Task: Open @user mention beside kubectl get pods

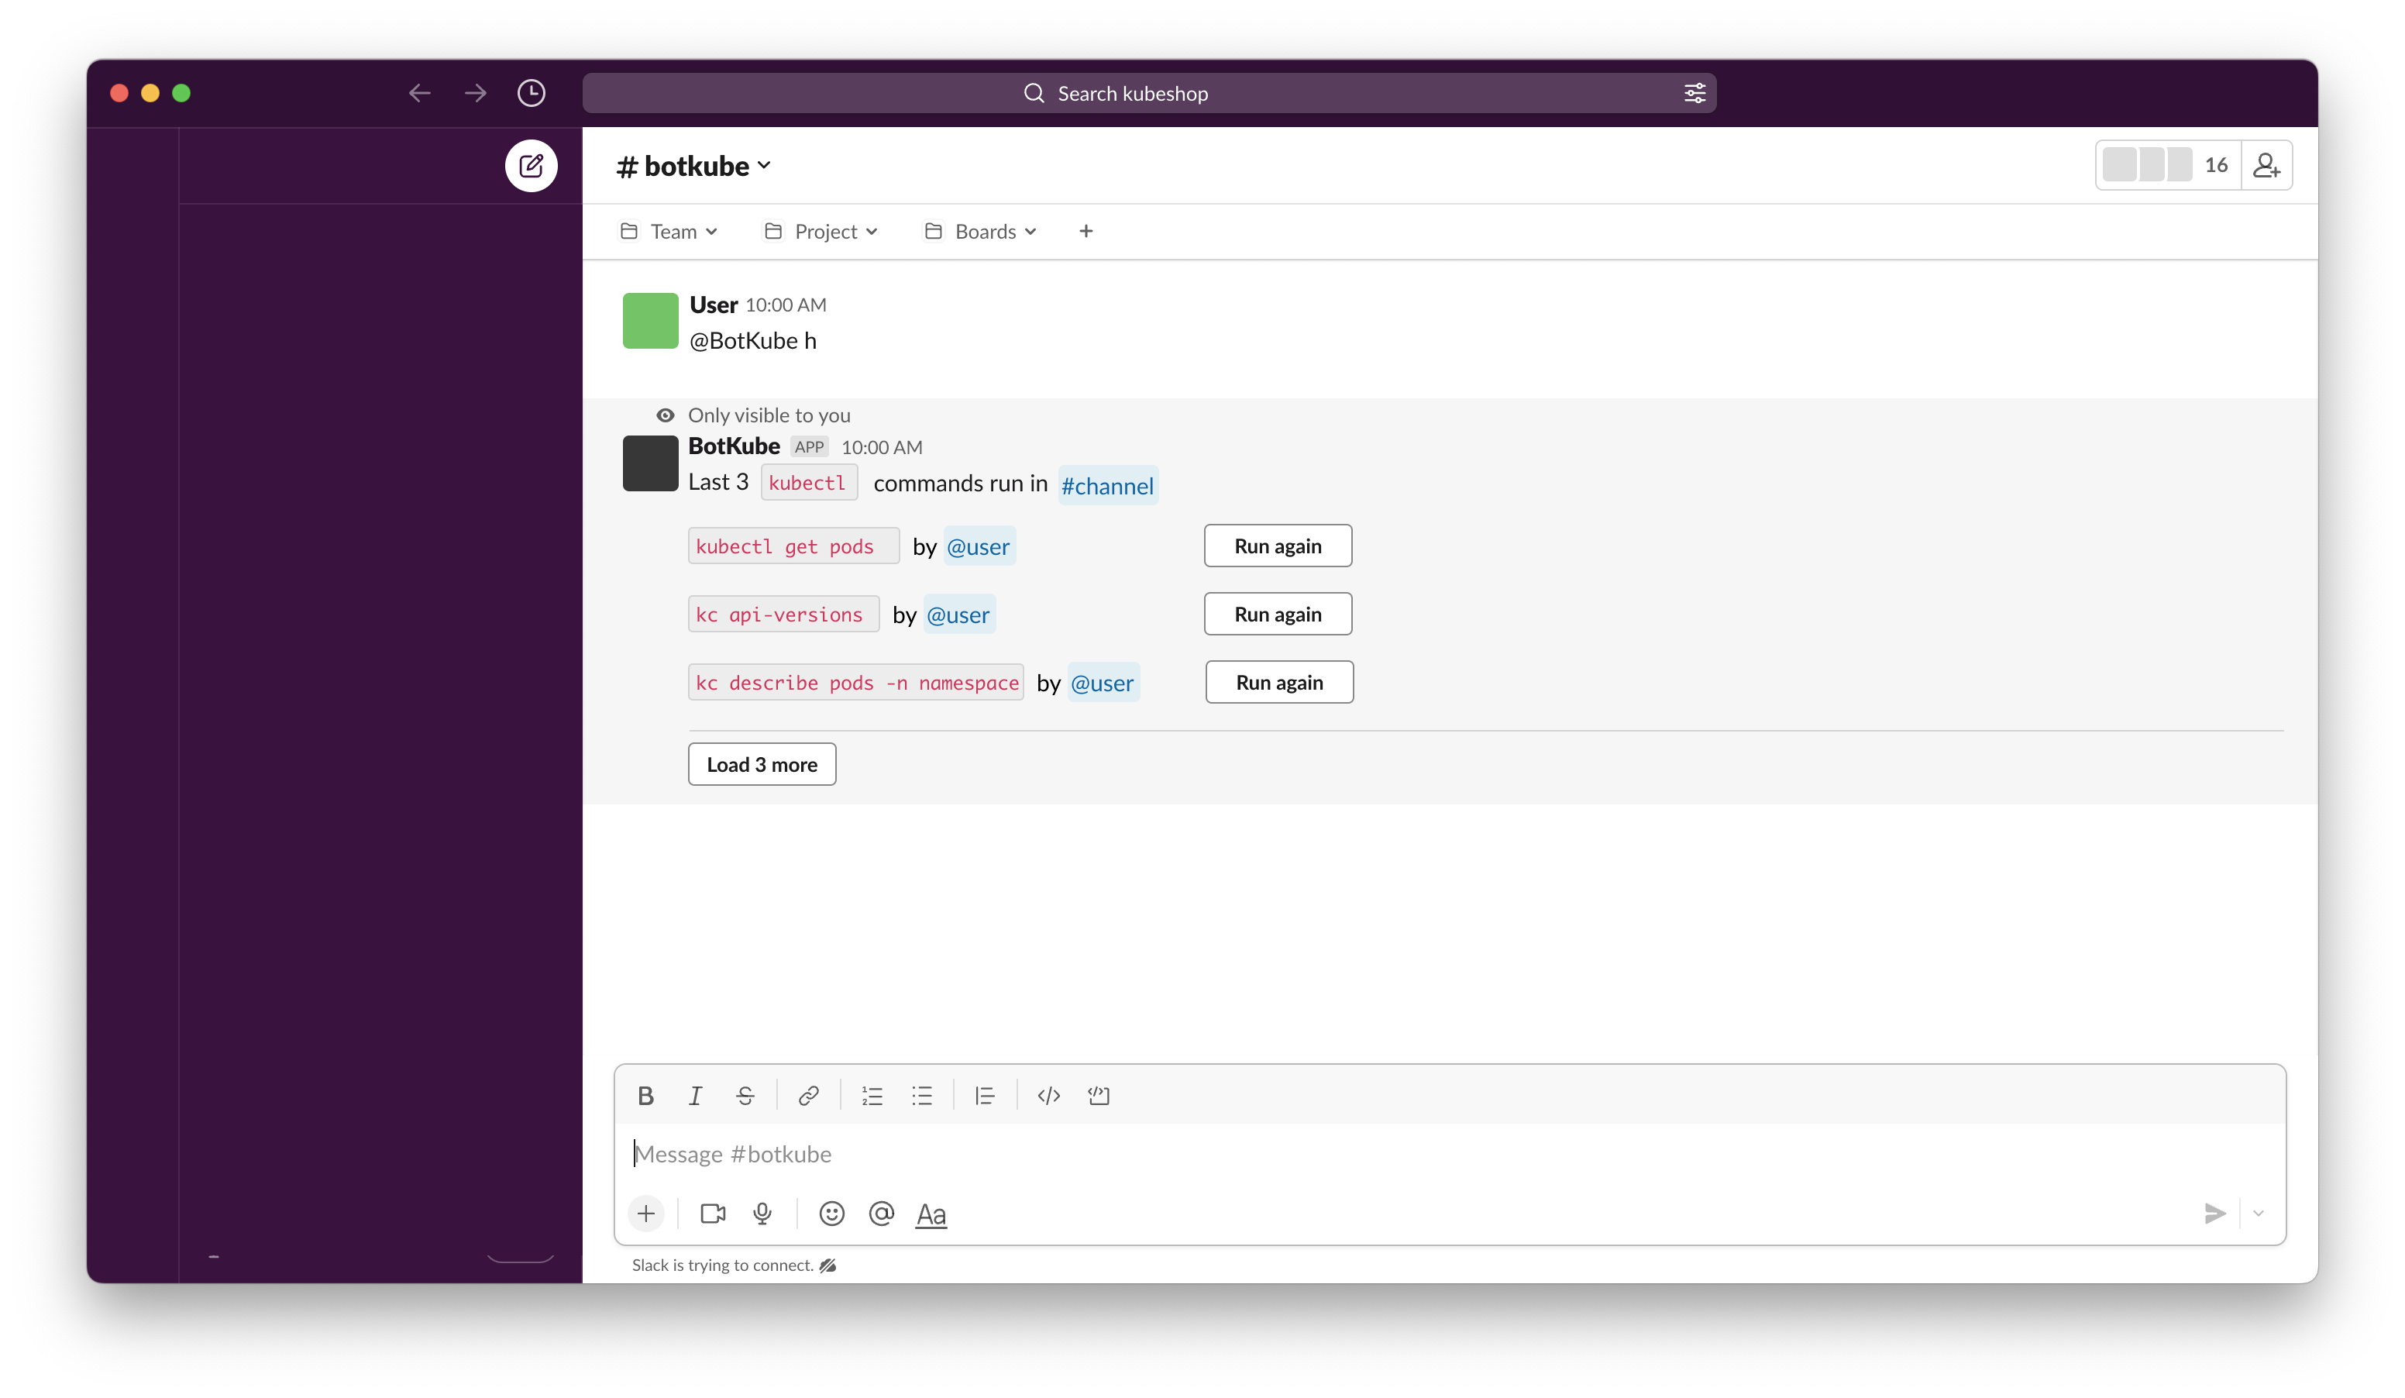Action: [979, 547]
